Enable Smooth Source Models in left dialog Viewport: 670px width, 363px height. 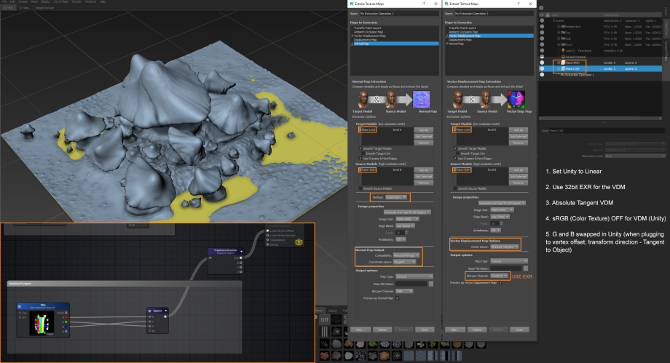360,188
